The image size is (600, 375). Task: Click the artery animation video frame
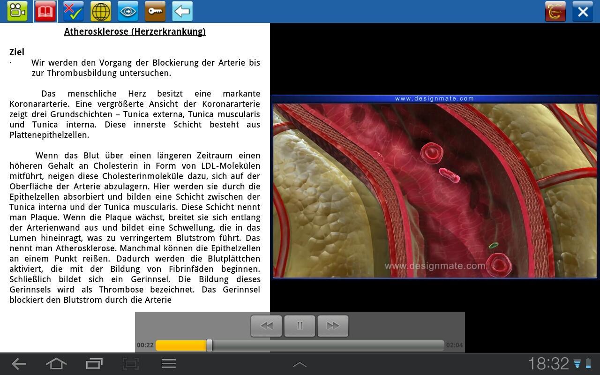[435, 190]
